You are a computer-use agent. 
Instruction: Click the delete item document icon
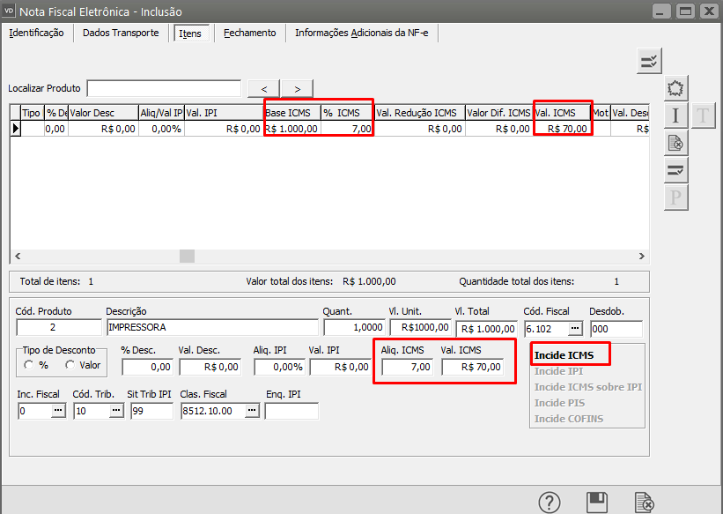pyautogui.click(x=675, y=143)
